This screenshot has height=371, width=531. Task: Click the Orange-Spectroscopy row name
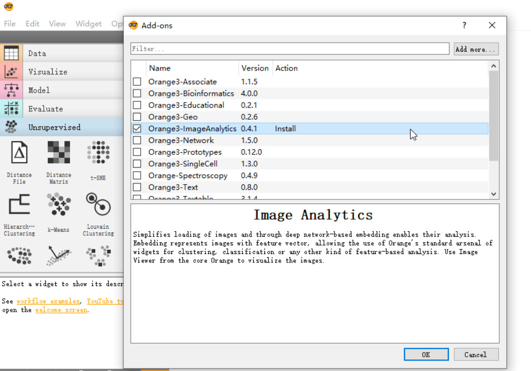[188, 175]
